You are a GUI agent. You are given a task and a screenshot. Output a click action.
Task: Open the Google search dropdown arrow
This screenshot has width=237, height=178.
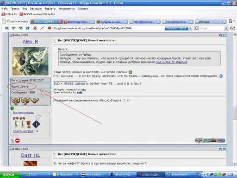pos(226,28)
